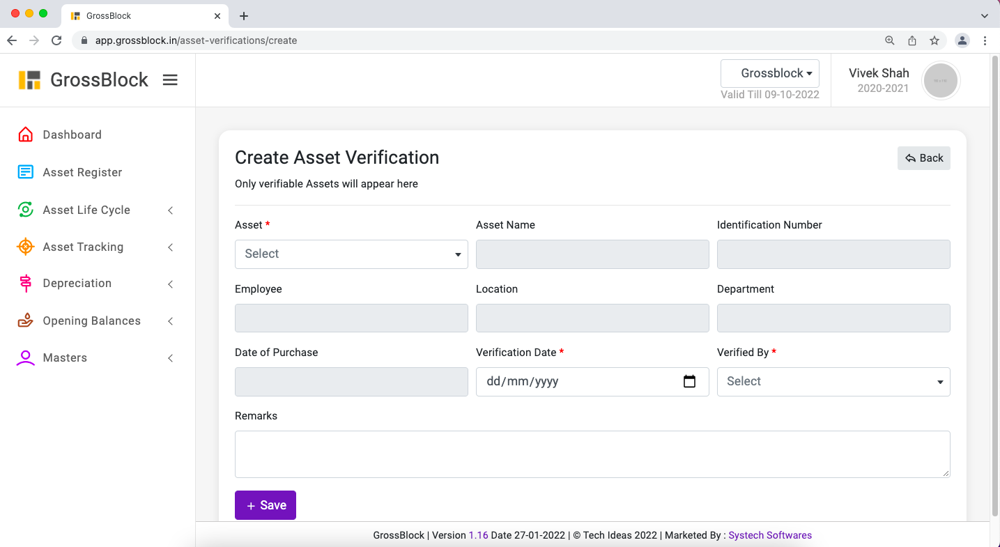
Task: Click into the Remarks text area
Action: tap(592, 454)
